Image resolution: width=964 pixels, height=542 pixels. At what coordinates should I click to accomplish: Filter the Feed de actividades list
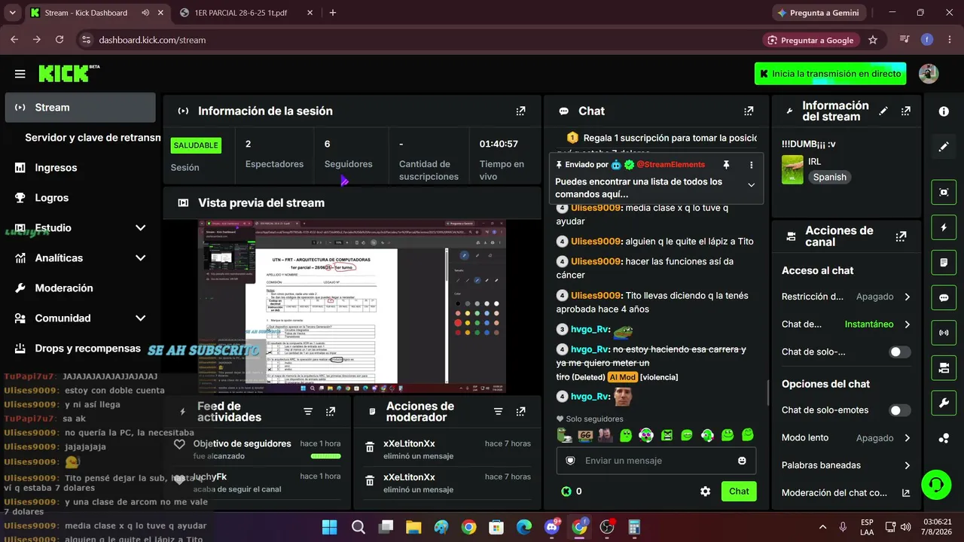tap(308, 412)
